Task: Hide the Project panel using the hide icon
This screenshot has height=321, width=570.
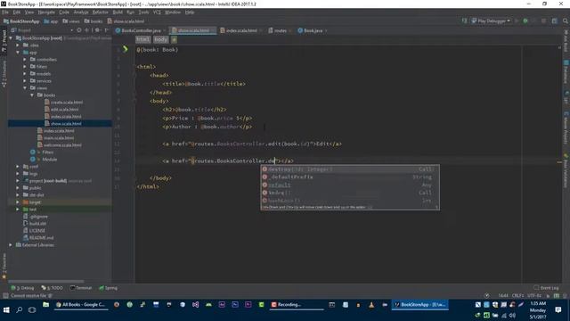Action: point(106,30)
